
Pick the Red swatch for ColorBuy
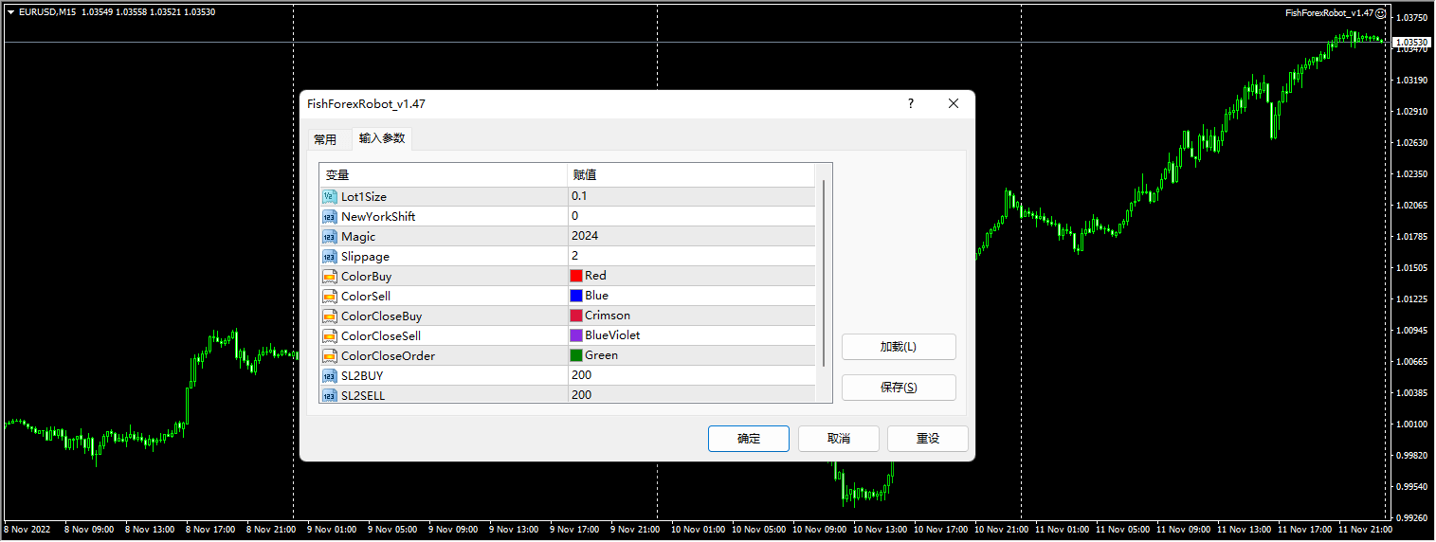[576, 276]
